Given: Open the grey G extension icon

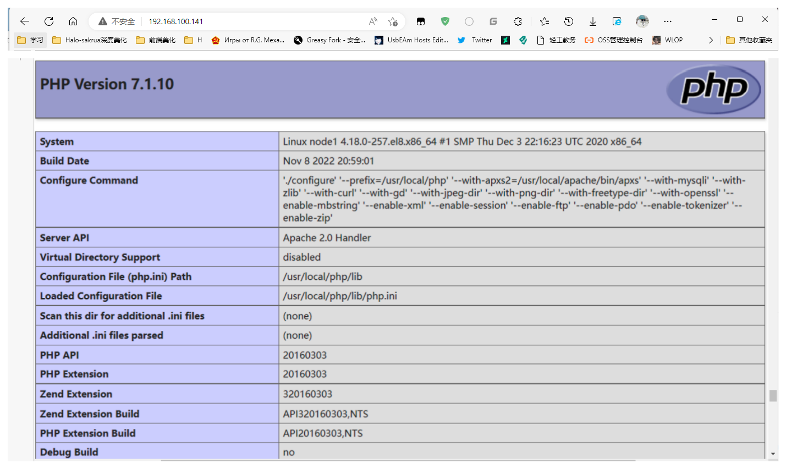Looking at the screenshot, I should (x=493, y=21).
